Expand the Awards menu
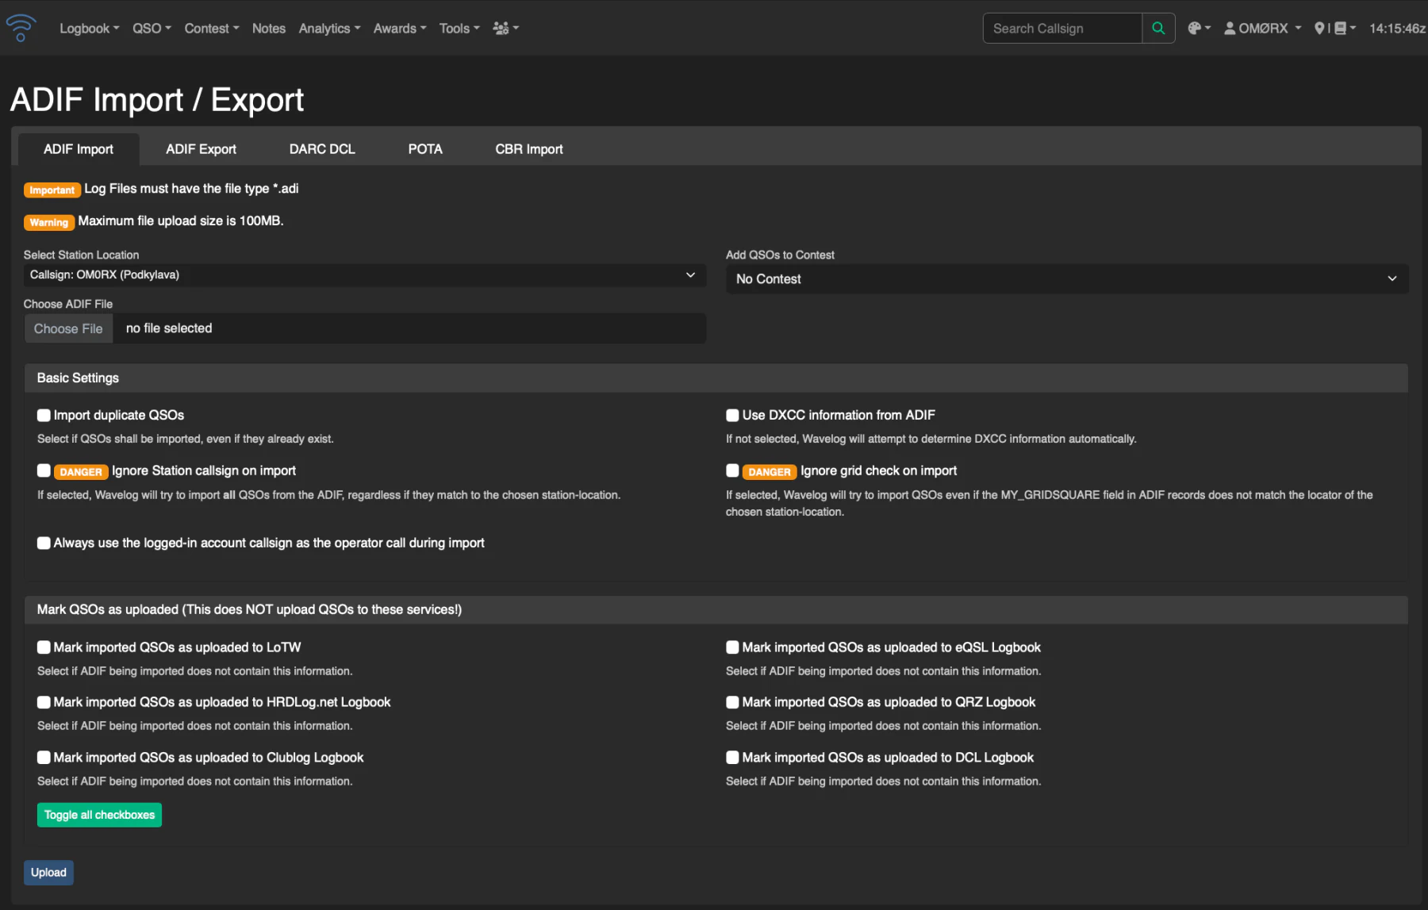Screen dimensions: 1428x910 400,28
